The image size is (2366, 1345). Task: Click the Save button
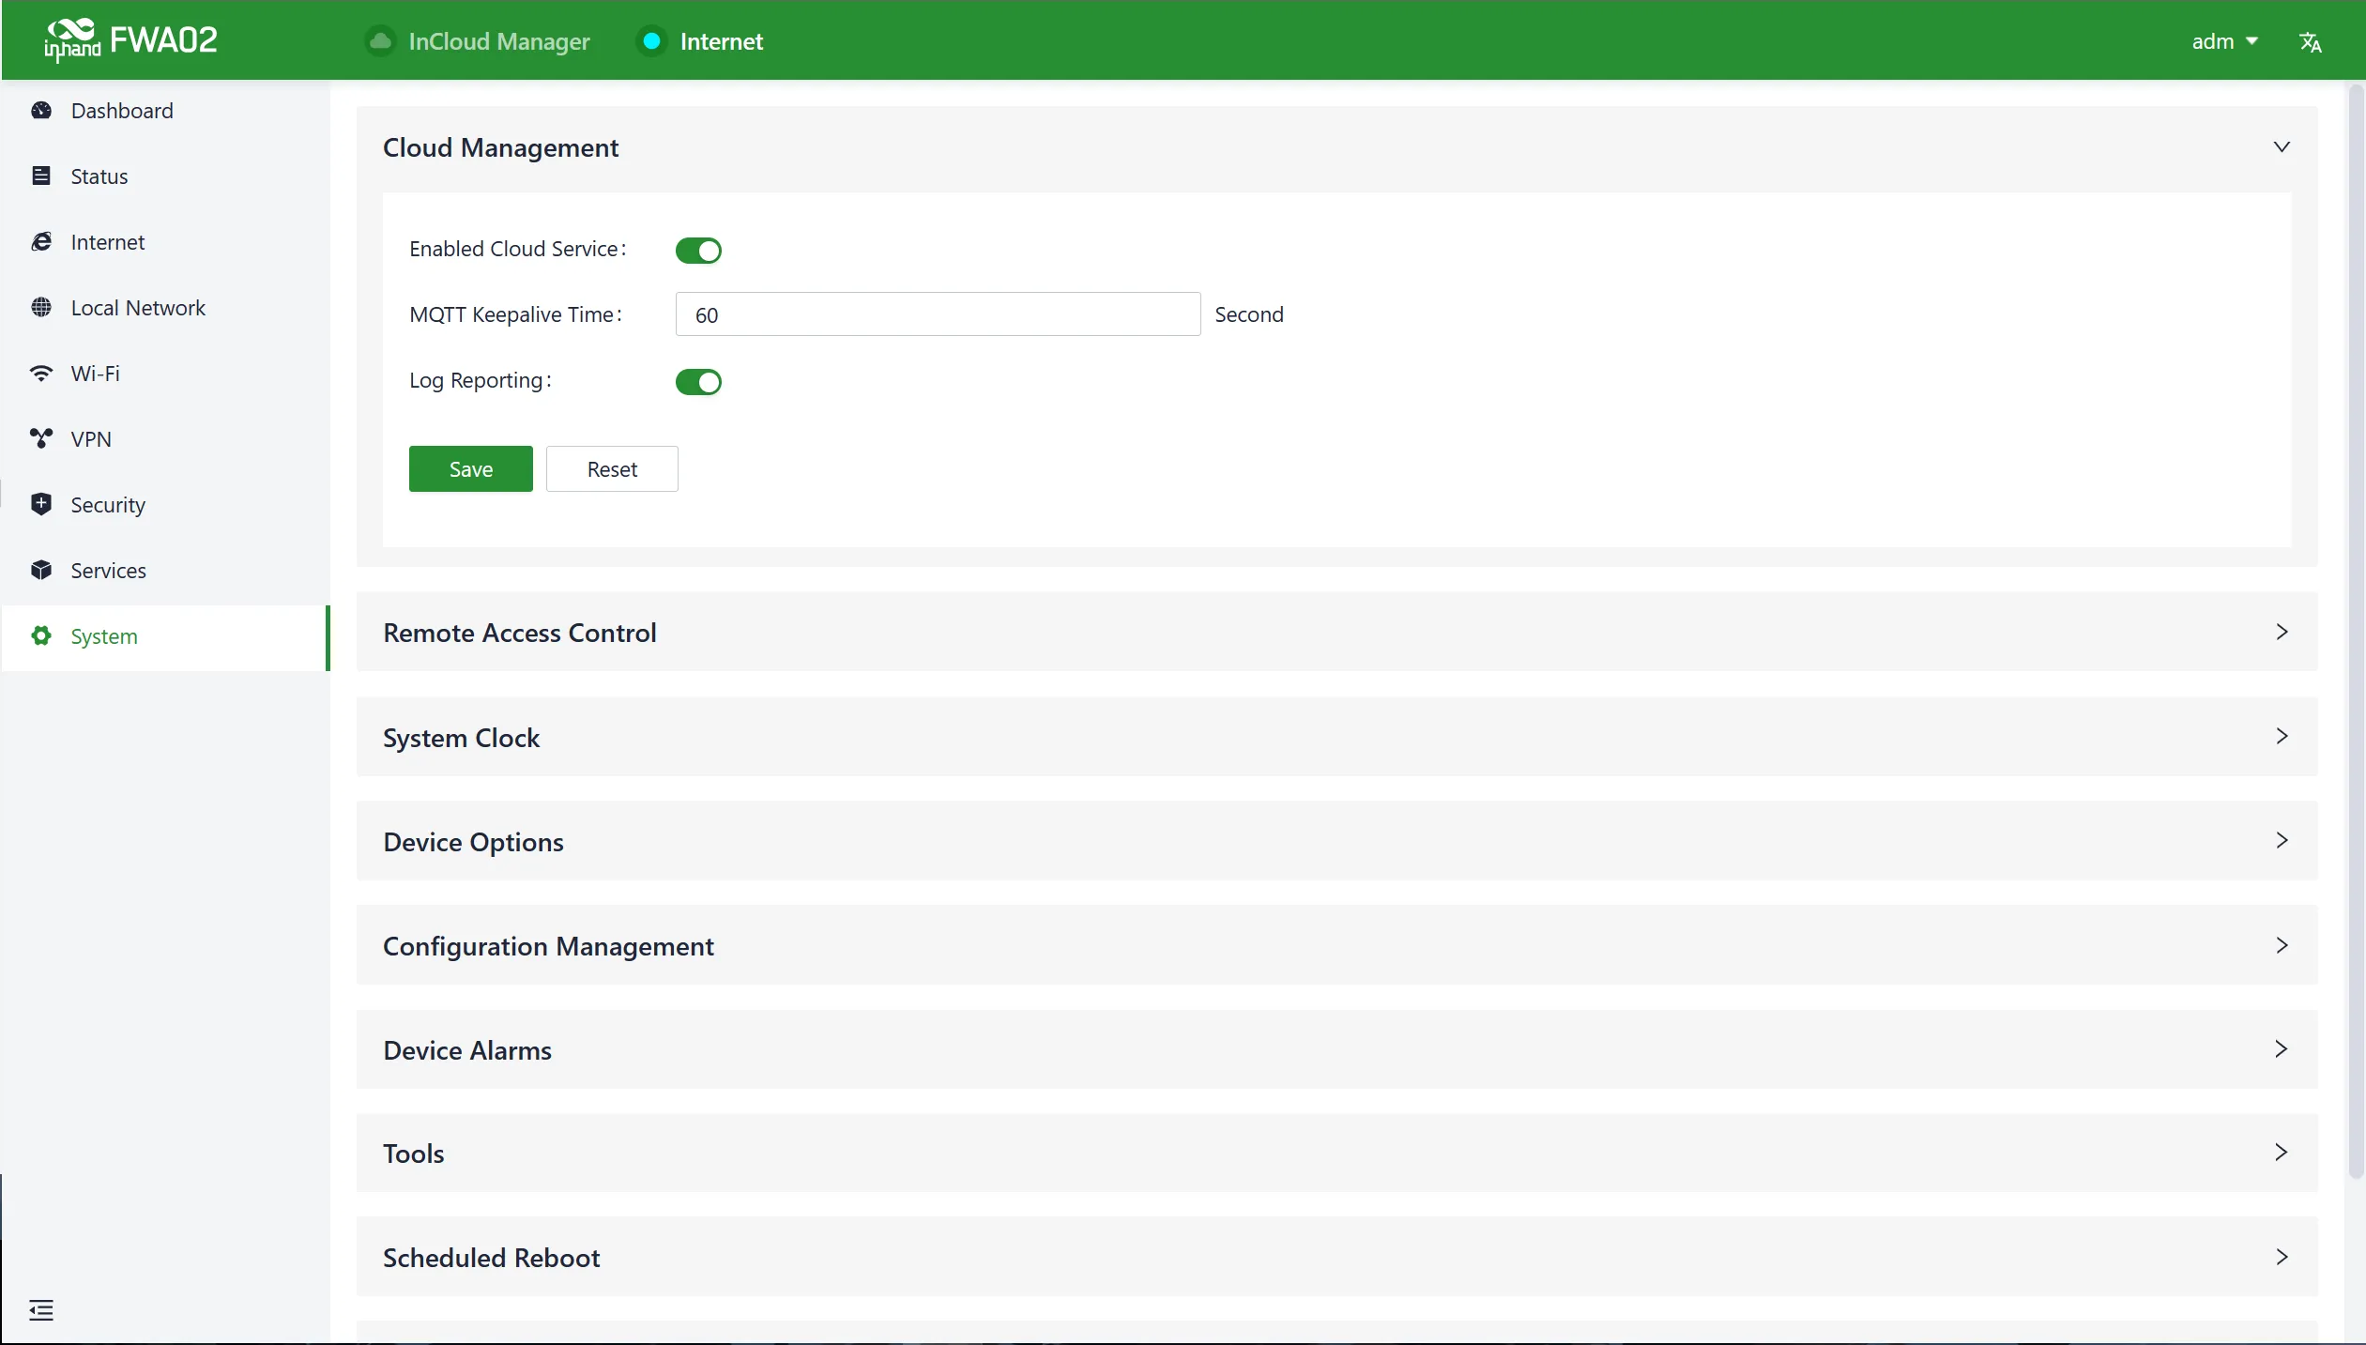coord(470,468)
